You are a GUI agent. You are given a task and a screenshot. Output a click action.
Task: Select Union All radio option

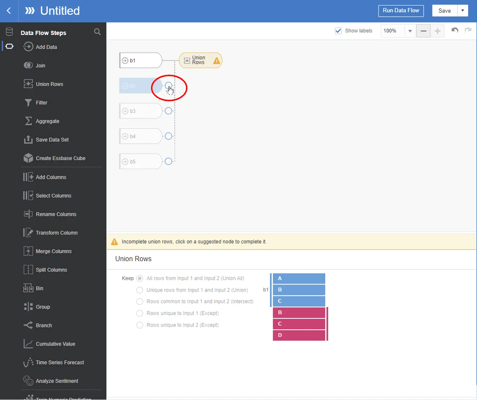point(140,278)
